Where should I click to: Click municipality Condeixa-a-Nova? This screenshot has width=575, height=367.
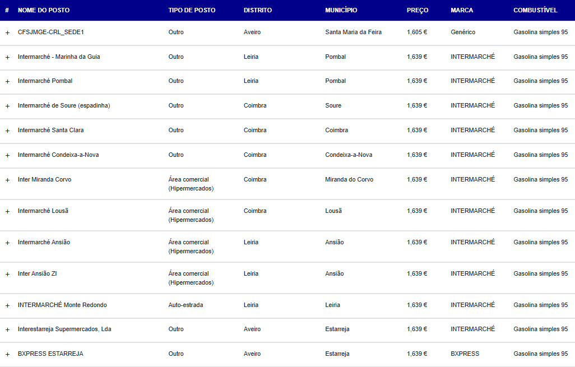click(349, 155)
